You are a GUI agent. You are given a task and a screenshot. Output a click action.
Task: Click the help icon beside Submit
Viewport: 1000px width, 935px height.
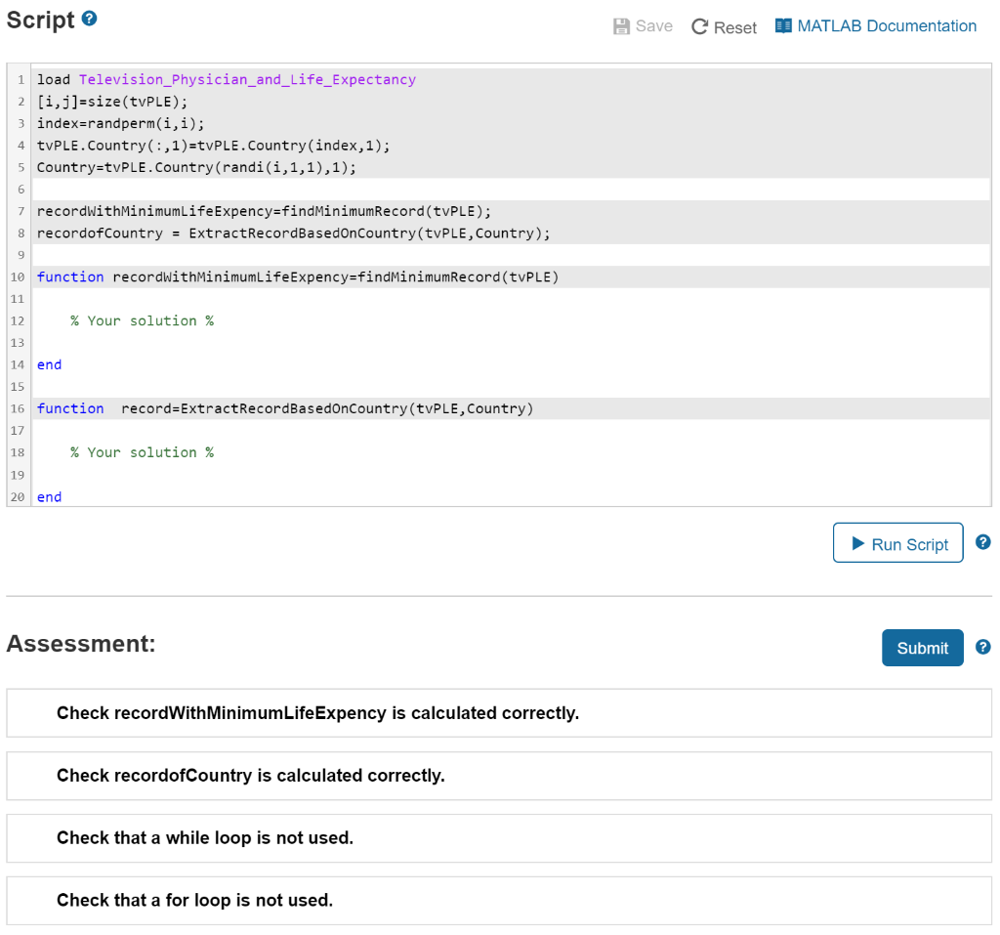[x=982, y=647]
